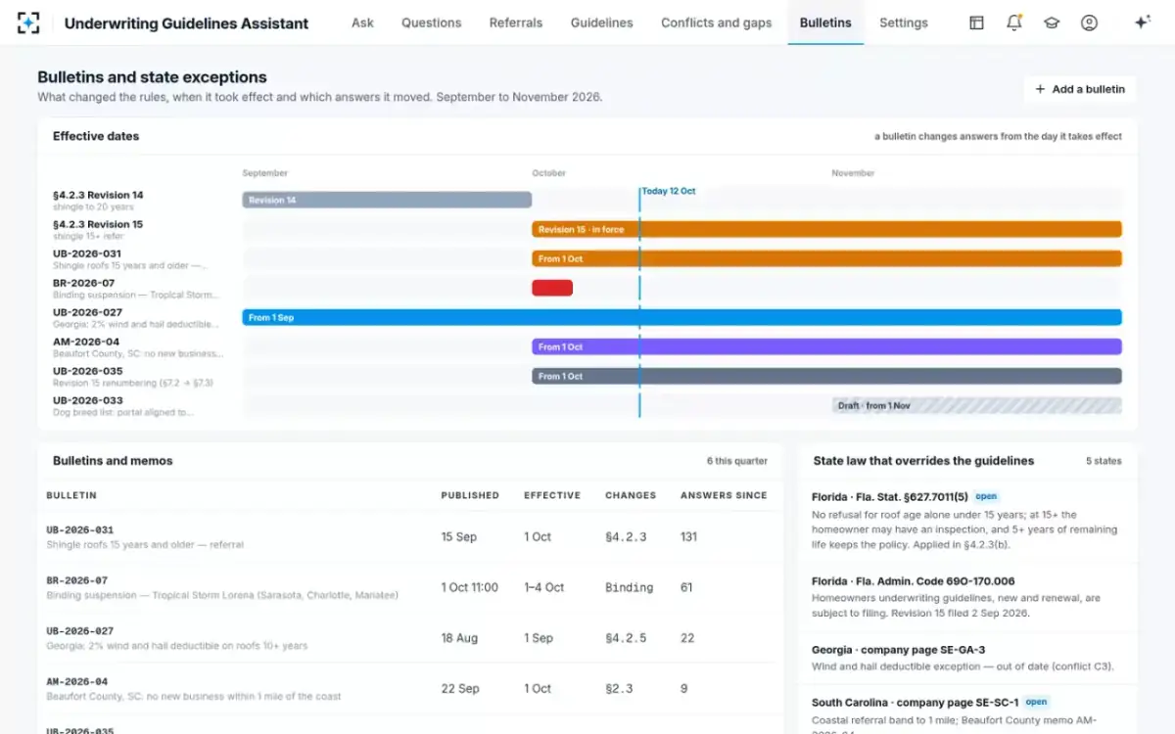Go to the Referrals tab
1175x734 pixels.
click(x=516, y=23)
